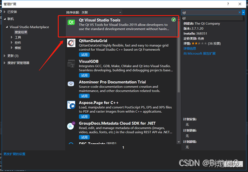248x172 pixels.
Task: Click the star rating in details
Action: 199,43
